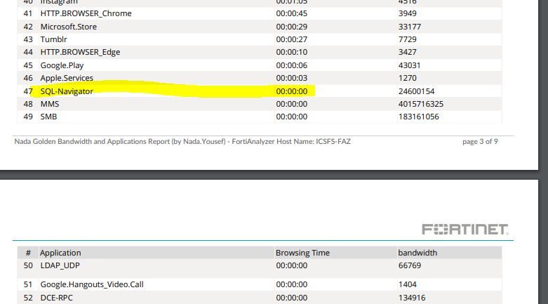The height and width of the screenshot is (304, 548).
Task: Select the Google.Play application name
Action: [x=62, y=65]
